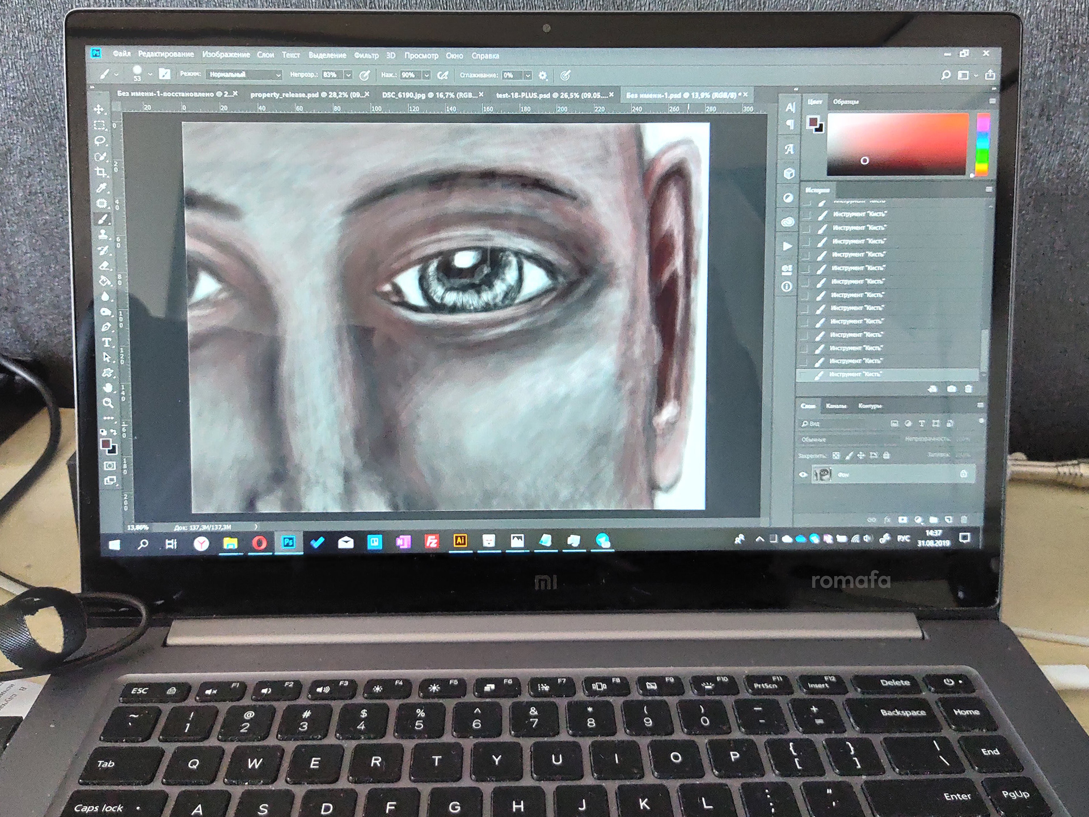Select the Clone Stamp tool
The height and width of the screenshot is (817, 1089).
(103, 234)
